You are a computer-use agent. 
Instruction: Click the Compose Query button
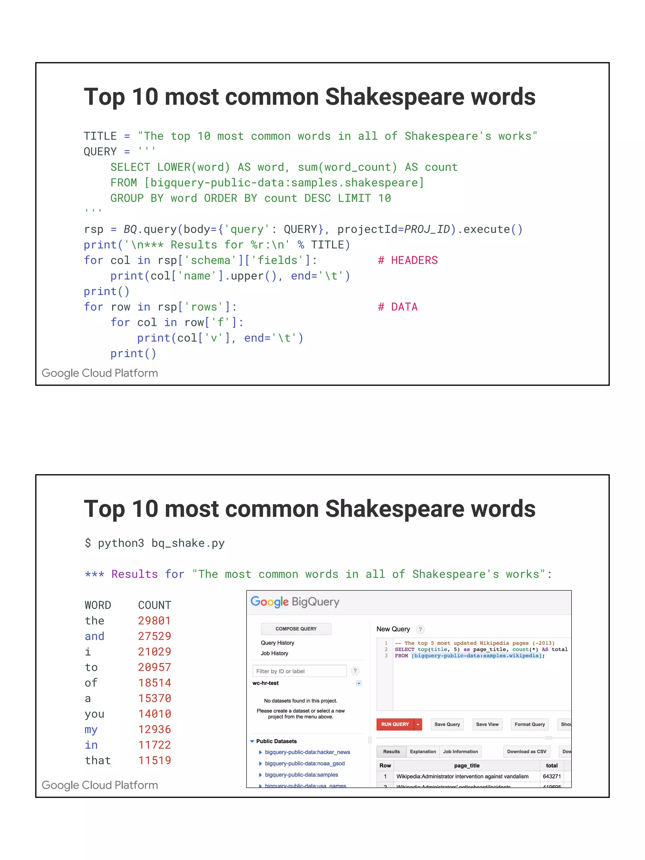[x=296, y=629]
